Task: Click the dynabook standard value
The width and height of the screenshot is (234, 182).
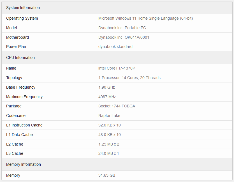Action: (115, 47)
